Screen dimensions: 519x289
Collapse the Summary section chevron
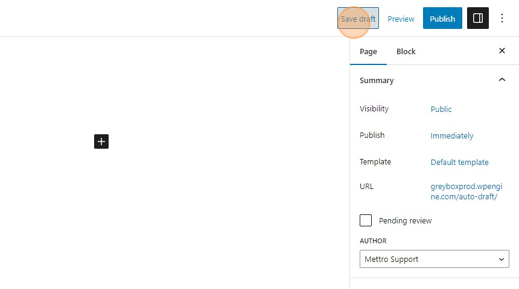[501, 79]
